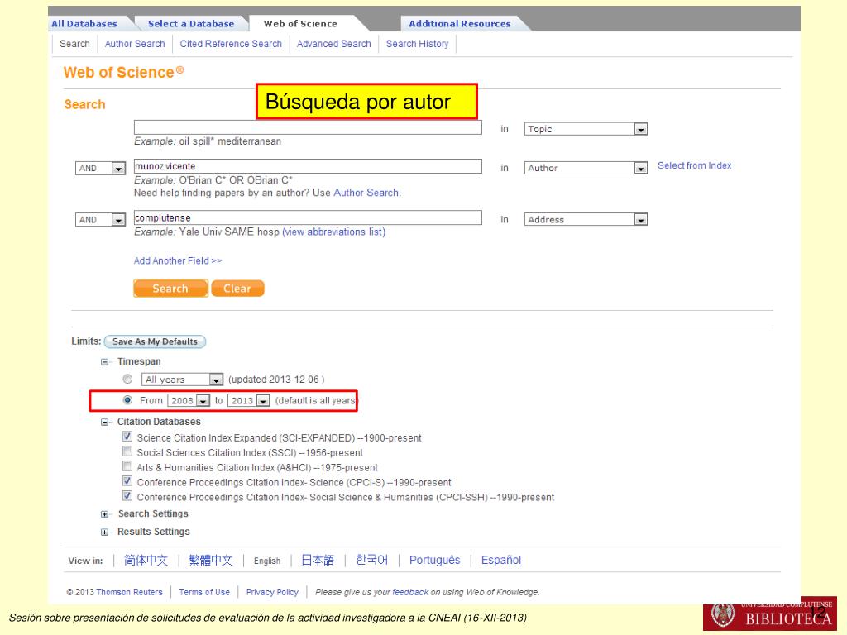Open the All years dropdown

(182, 380)
